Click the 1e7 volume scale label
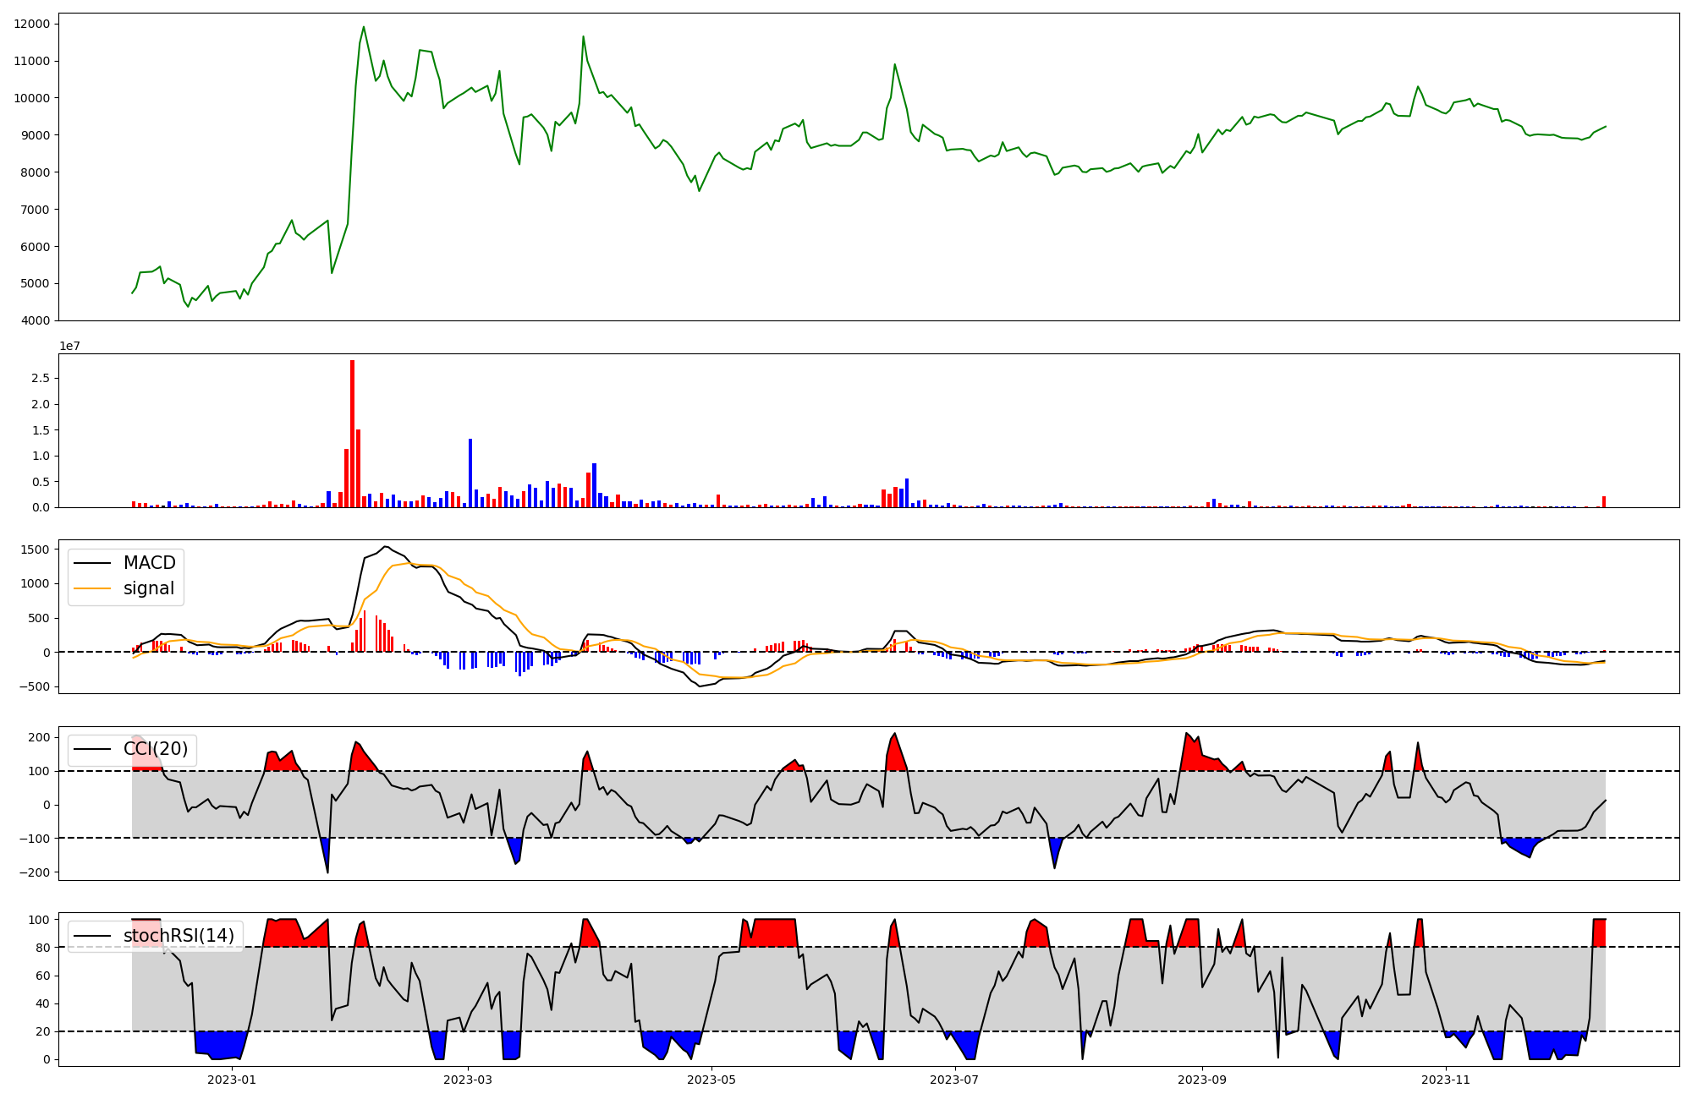The height and width of the screenshot is (1099, 1692). point(69,346)
